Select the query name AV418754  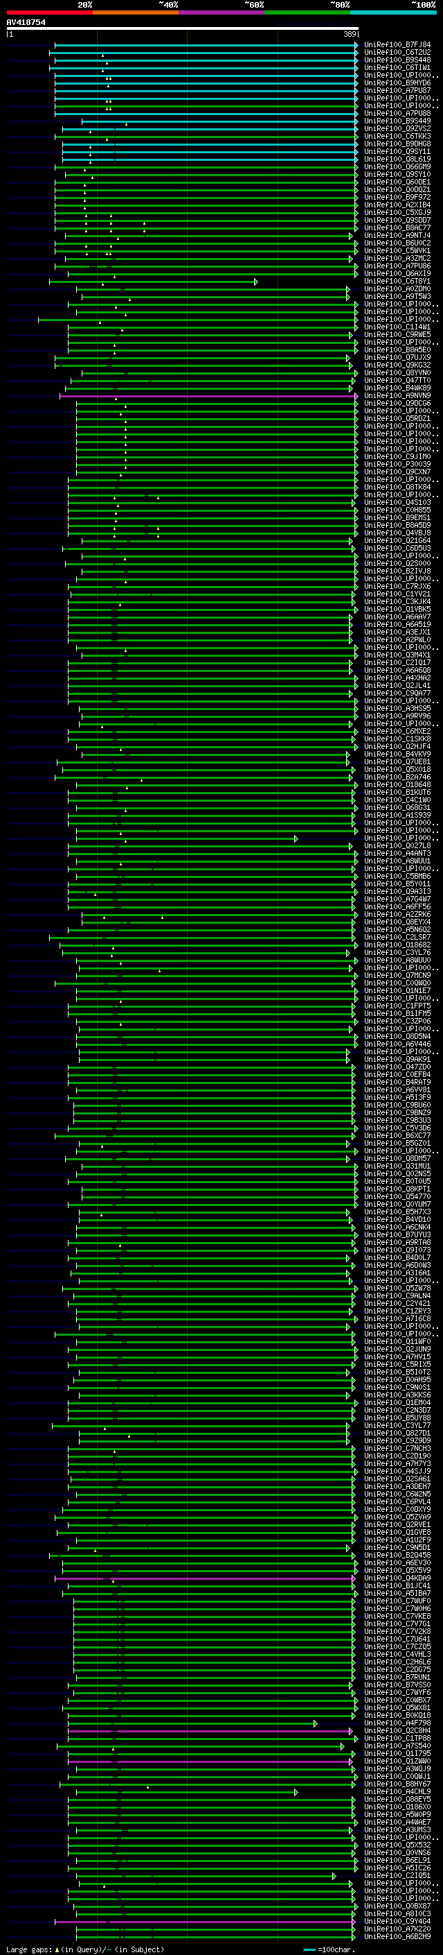tap(26, 22)
